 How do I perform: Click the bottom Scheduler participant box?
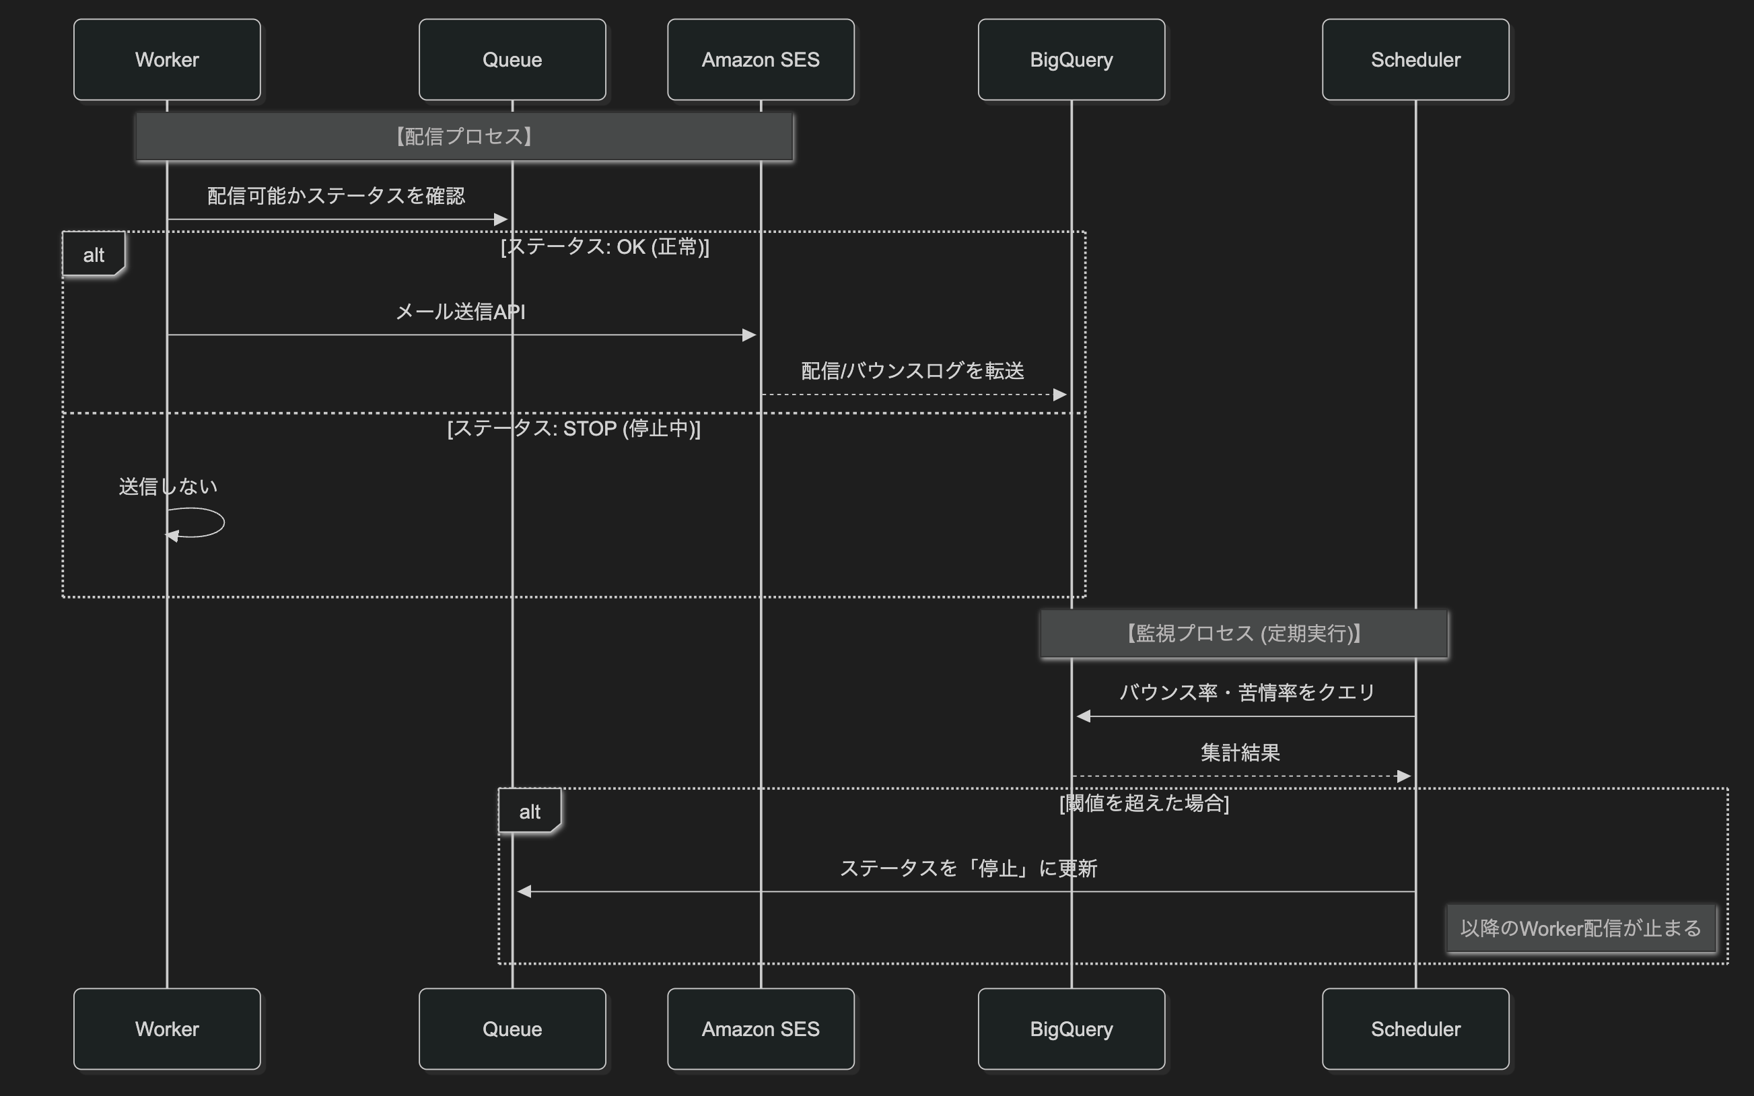coord(1415,1028)
